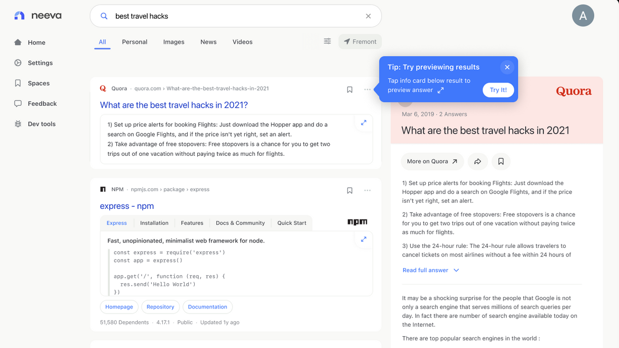Open Spaces in sidebar
The height and width of the screenshot is (348, 619).
tap(32, 83)
